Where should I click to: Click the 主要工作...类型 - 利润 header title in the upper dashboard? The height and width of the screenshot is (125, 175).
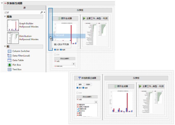[x=97, y=18]
